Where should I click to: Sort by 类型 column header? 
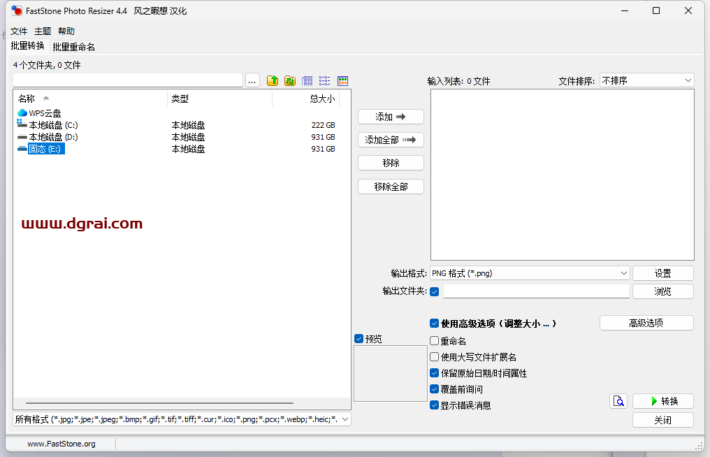pos(219,99)
